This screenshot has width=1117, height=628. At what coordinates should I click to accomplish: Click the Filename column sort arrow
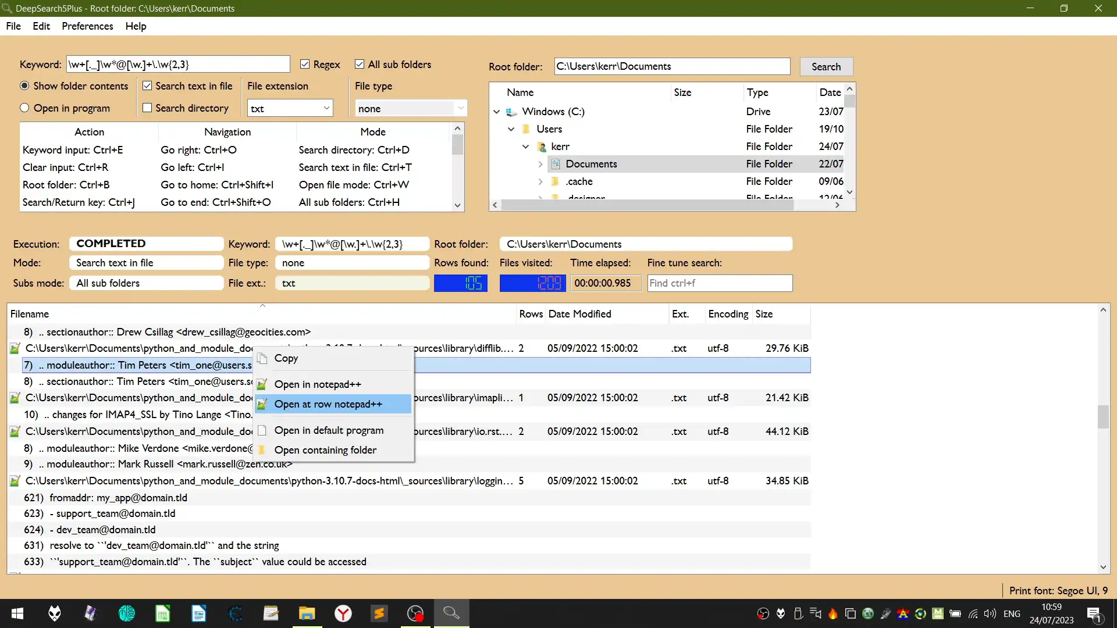(262, 305)
